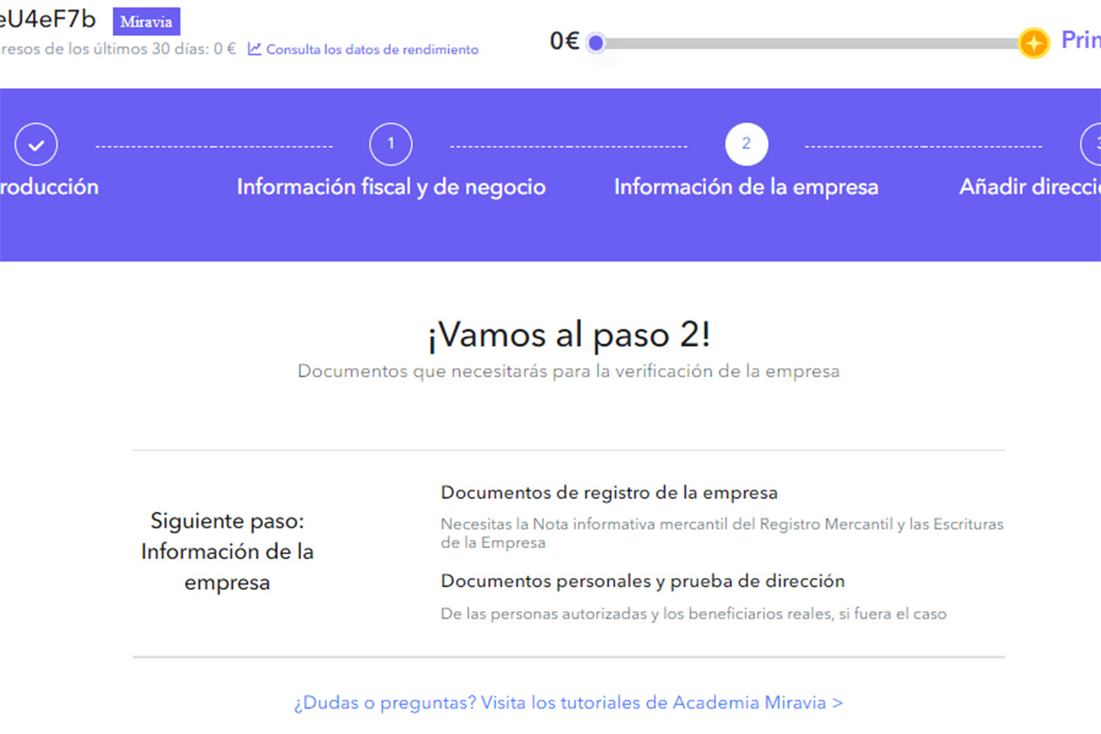Image resolution: width=1101 pixels, height=734 pixels.
Task: Click the Miravia badge
Action: pos(147,22)
